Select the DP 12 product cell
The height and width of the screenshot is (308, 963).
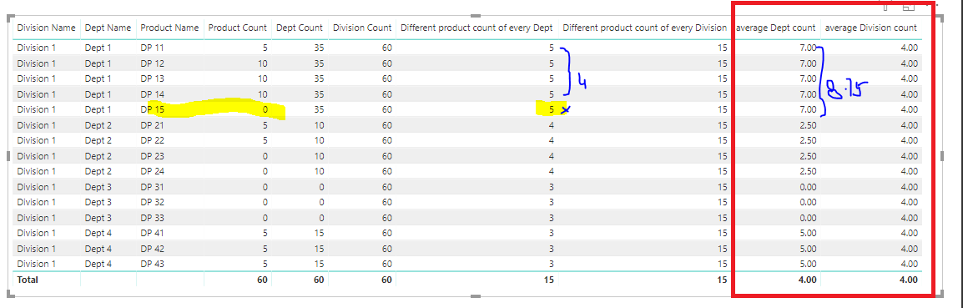[153, 63]
